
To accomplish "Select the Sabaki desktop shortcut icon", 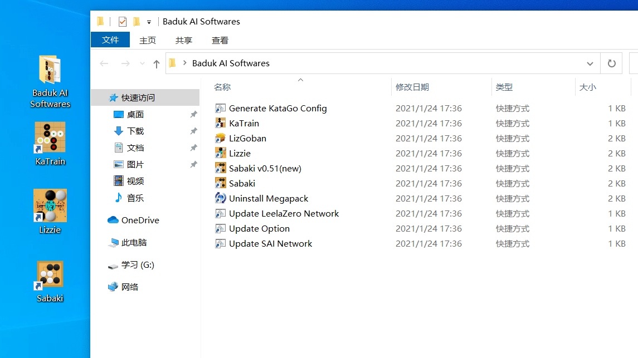I will pos(50,275).
